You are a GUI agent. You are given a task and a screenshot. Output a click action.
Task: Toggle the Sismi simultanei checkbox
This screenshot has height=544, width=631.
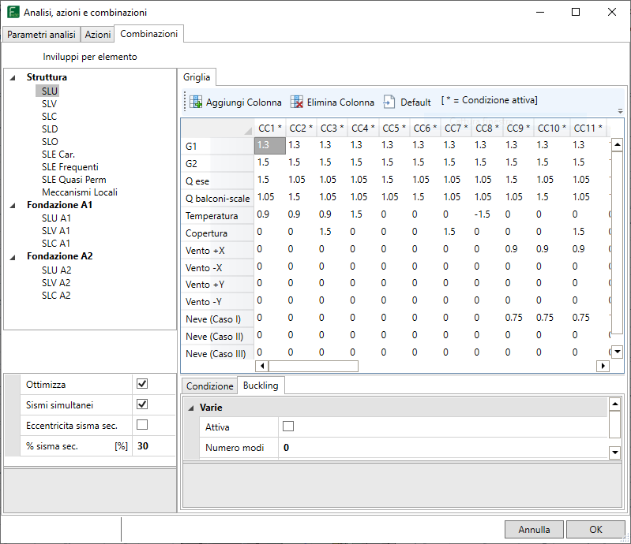[142, 404]
